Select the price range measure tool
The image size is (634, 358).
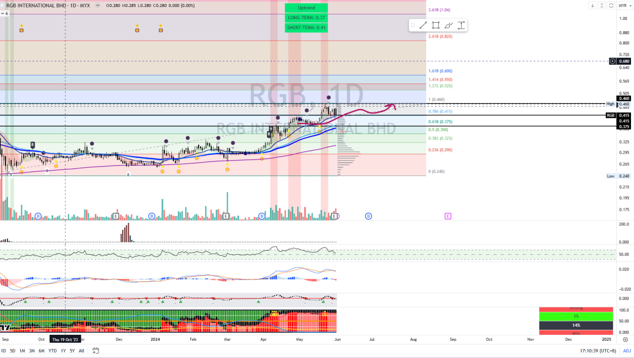(x=461, y=25)
